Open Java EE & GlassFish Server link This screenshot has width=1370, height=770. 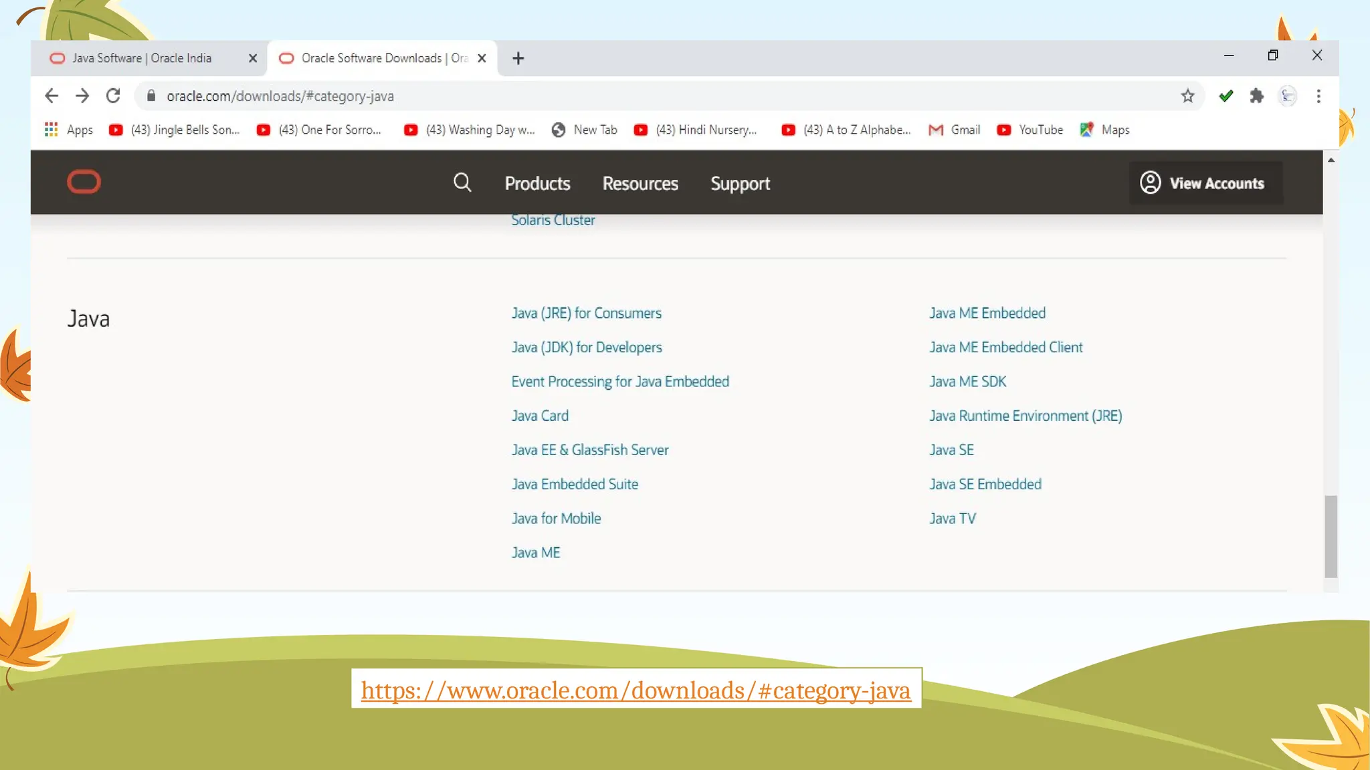pos(590,450)
